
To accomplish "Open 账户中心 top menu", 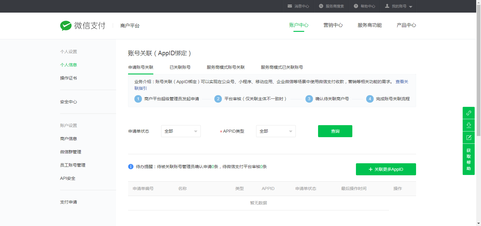I will pos(299,25).
